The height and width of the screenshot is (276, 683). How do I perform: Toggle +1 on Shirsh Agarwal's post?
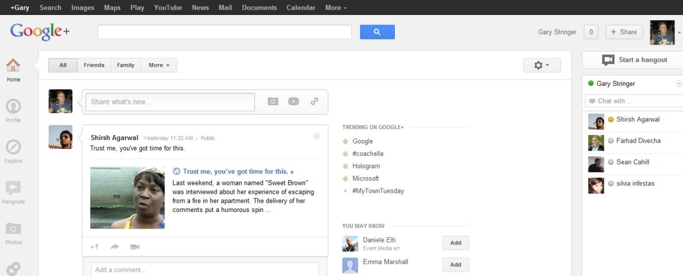(94, 247)
